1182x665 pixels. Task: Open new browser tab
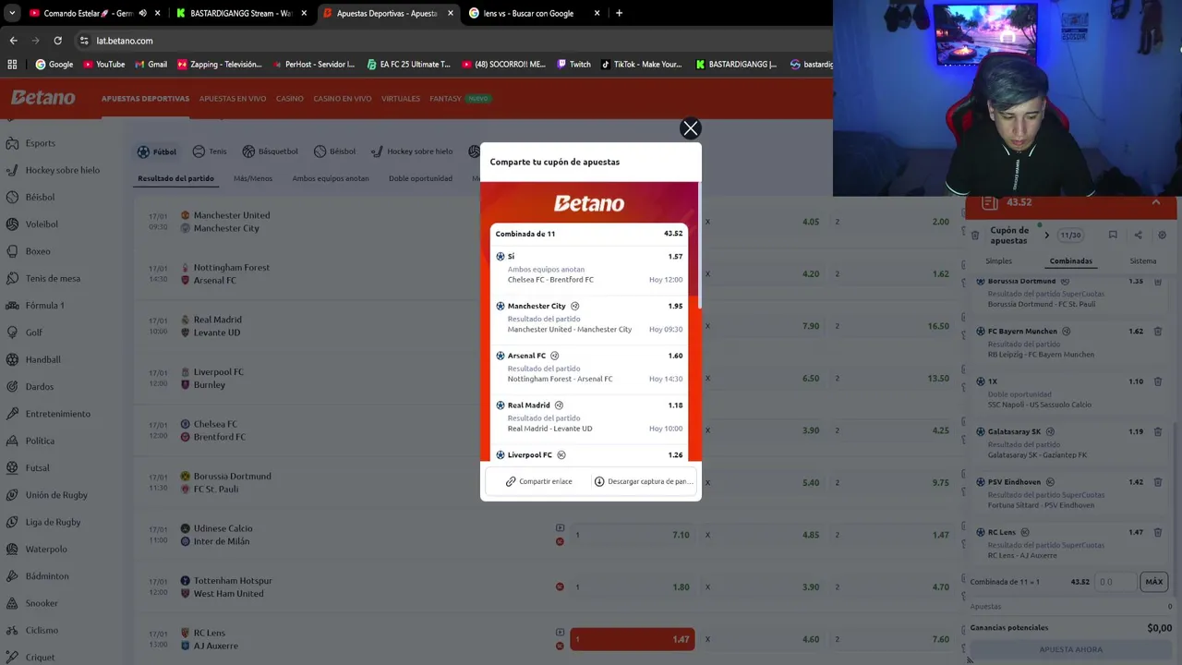[x=619, y=13]
